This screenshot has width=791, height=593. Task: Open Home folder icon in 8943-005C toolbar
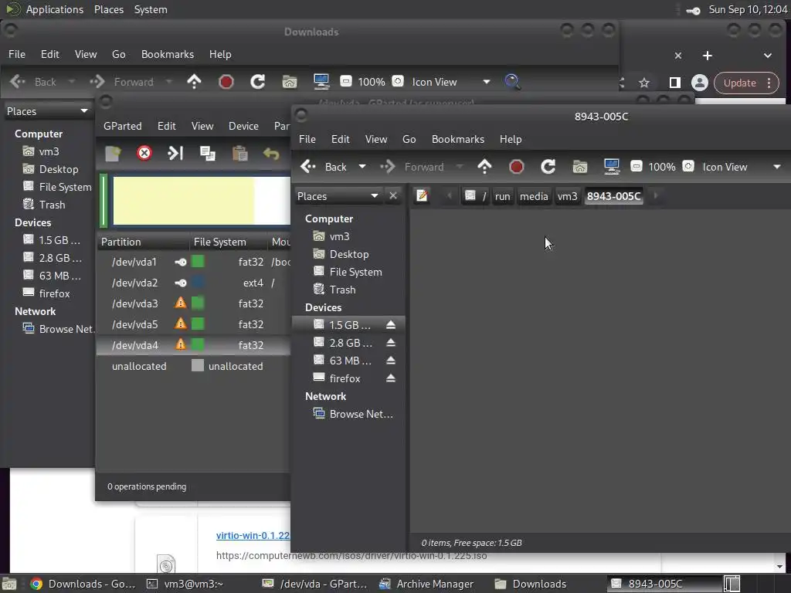(579, 167)
